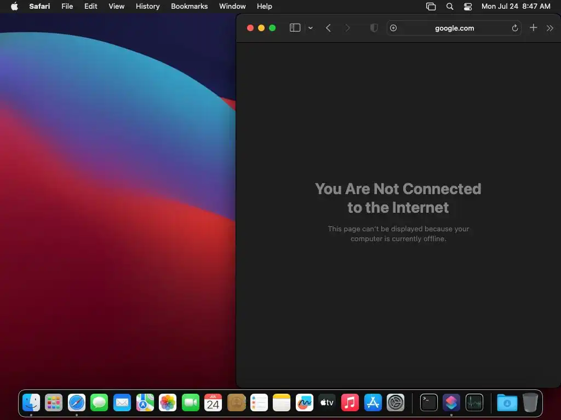The width and height of the screenshot is (561, 420).
Task: Show more toolbar items via double chevron
Action: (x=550, y=28)
